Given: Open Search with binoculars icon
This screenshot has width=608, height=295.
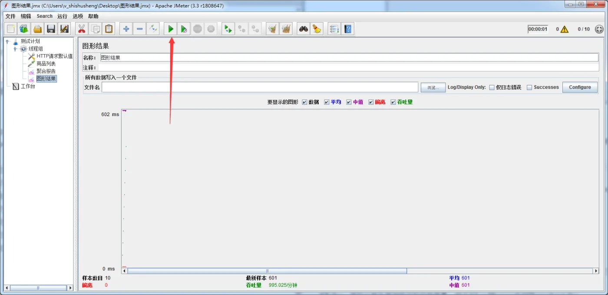Looking at the screenshot, I should click(x=303, y=29).
